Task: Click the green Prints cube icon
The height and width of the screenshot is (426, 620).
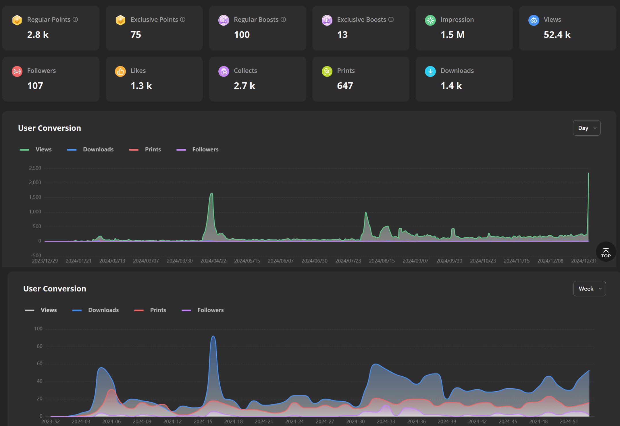Action: (x=327, y=71)
